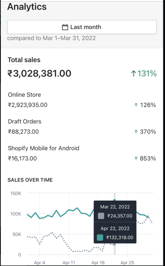
Task: Click the Analytics page heading
Action: tap(27, 7)
